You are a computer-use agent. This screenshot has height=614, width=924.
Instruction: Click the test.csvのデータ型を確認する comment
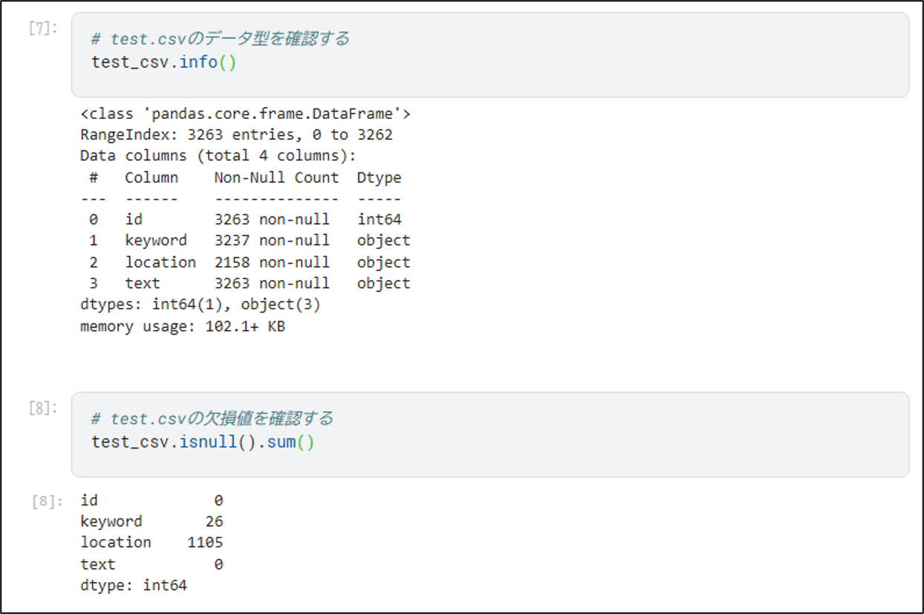point(221,39)
